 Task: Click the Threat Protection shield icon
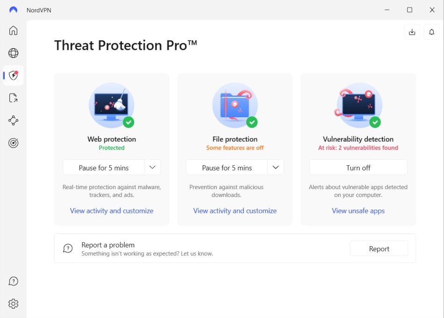(13, 75)
